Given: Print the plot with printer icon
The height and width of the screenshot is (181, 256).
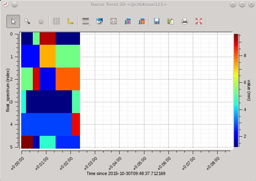Looking at the screenshot, I should pos(185,21).
